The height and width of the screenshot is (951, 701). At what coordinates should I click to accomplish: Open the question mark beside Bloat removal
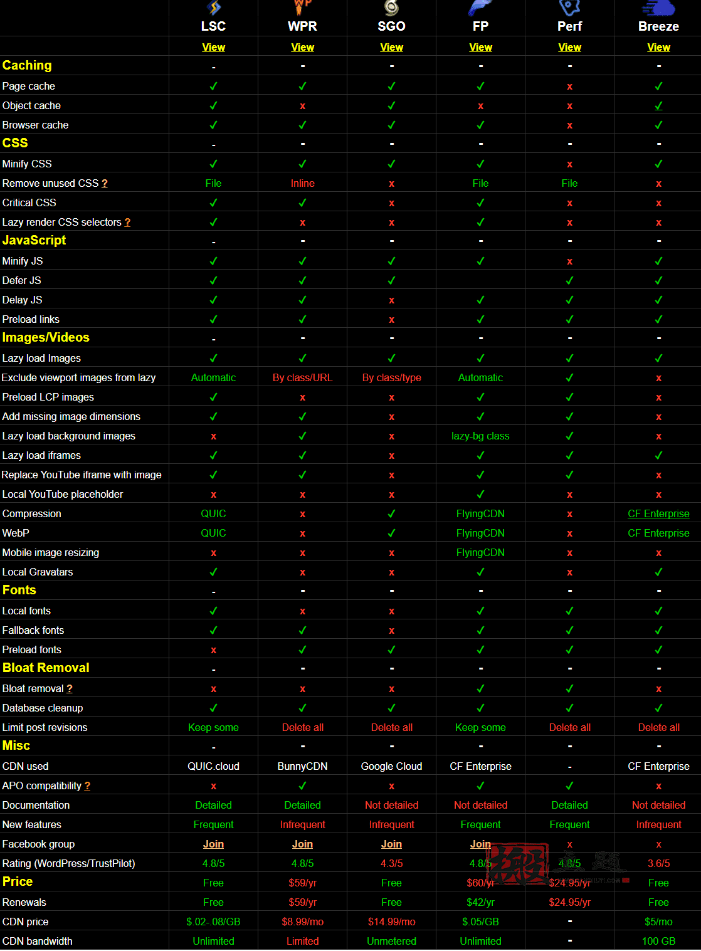(70, 688)
